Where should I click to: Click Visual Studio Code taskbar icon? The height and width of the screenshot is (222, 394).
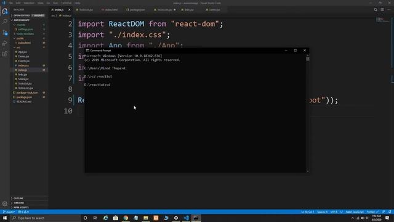(186, 218)
